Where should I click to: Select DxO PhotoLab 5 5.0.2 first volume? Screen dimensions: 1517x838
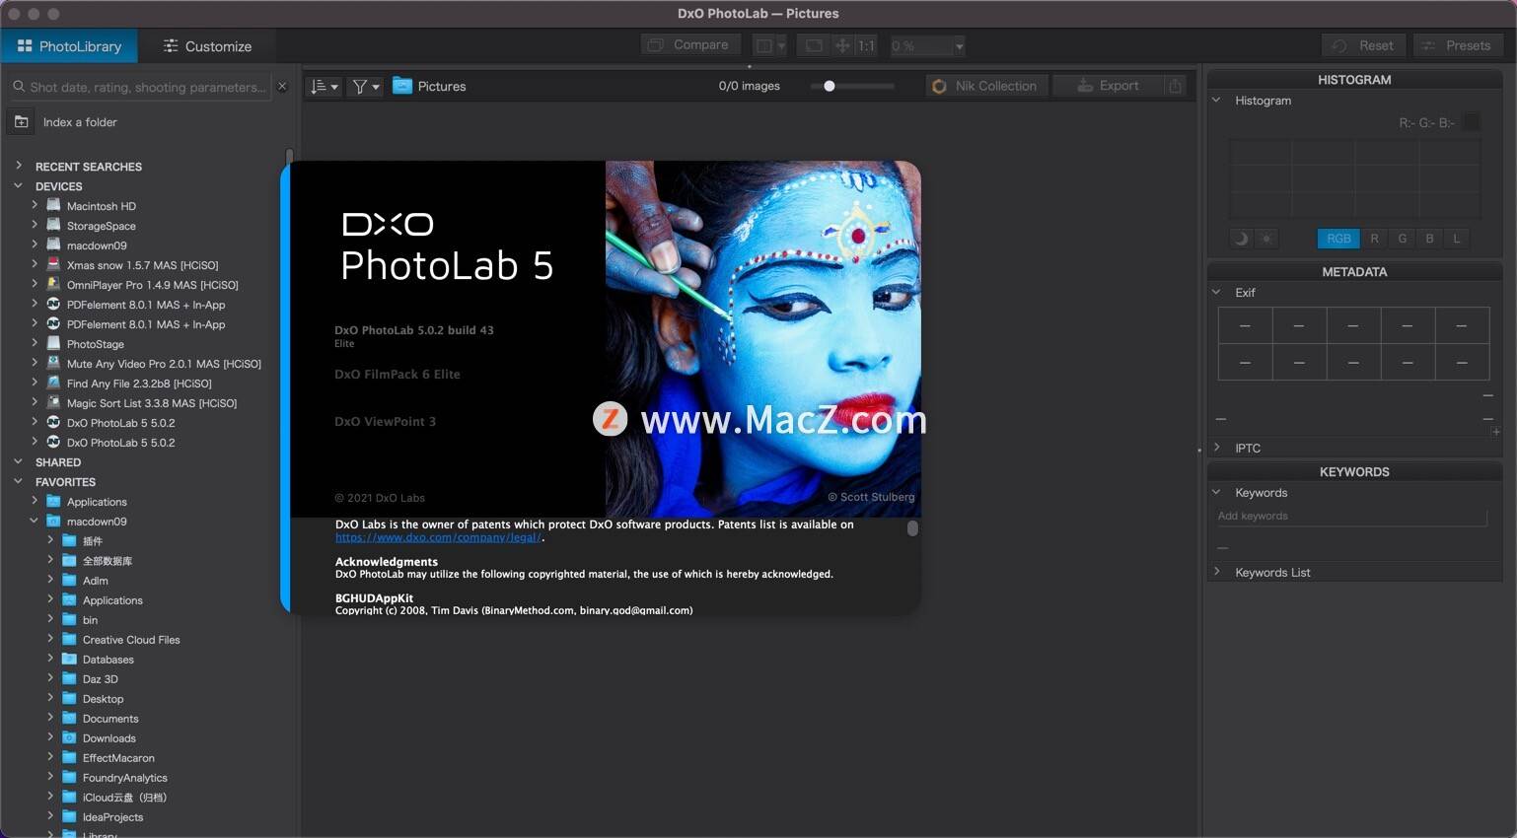pyautogui.click(x=120, y=423)
